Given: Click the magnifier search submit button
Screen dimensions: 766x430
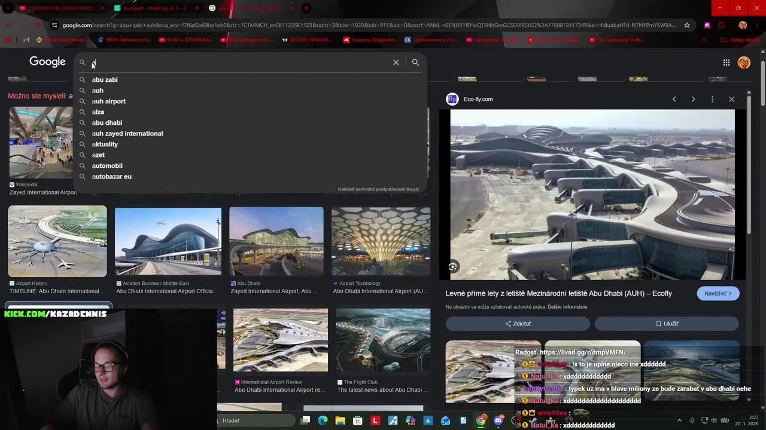Looking at the screenshot, I should [x=415, y=62].
